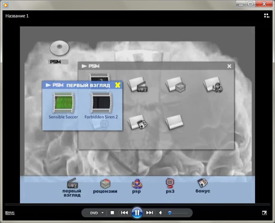Skip to next chapter
Screen dimensions: 275x223
(150, 213)
